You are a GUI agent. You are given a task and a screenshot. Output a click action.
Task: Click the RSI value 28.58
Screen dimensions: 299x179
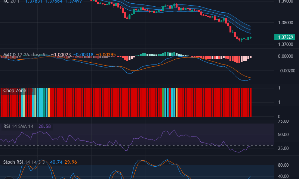click(x=44, y=126)
